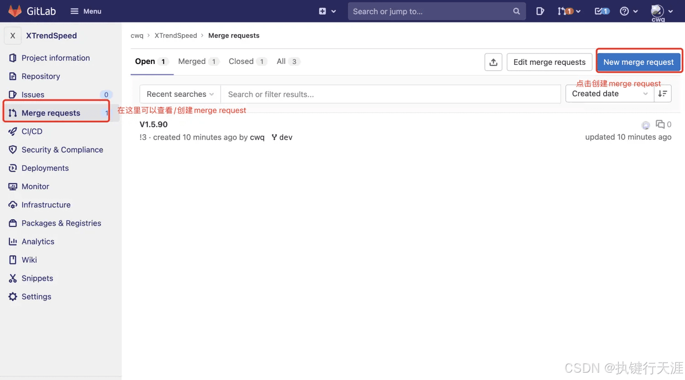Open merge request V1.5.90
This screenshot has height=380, width=685.
(x=153, y=124)
